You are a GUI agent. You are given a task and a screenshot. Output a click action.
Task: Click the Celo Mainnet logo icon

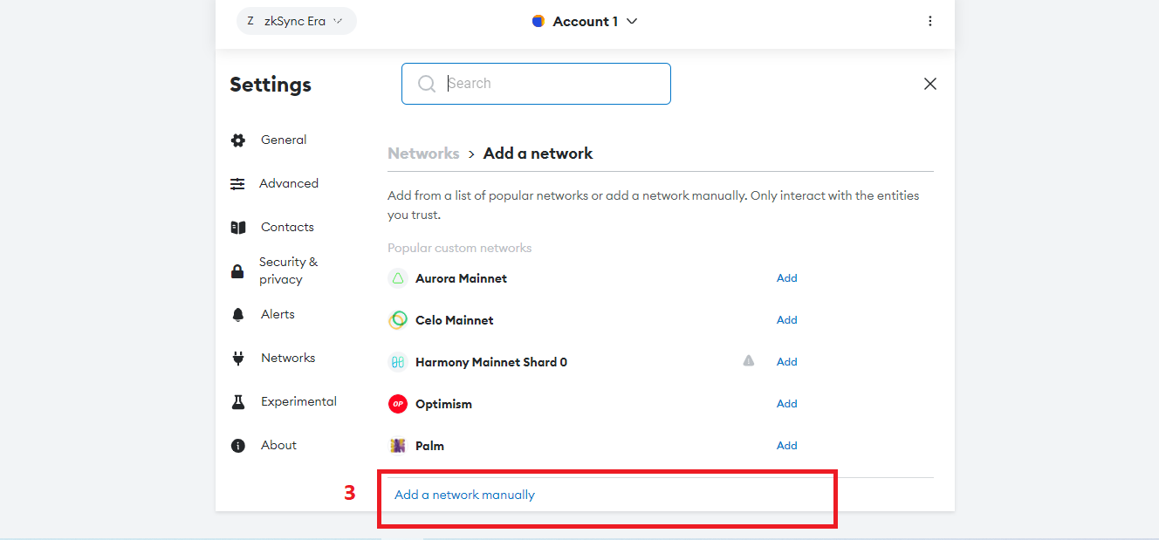click(x=398, y=320)
